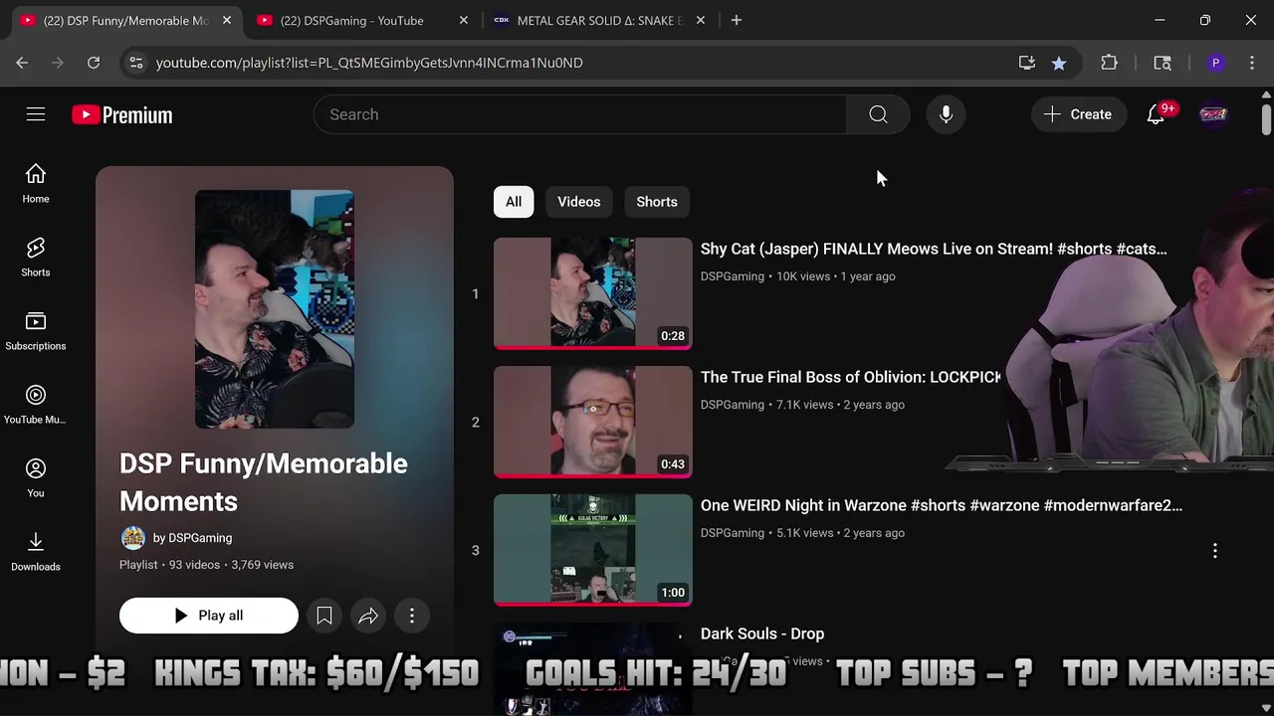This screenshot has height=716, width=1274.
Task: Open Shy Cat (Jasper) video title
Action: coord(934,249)
